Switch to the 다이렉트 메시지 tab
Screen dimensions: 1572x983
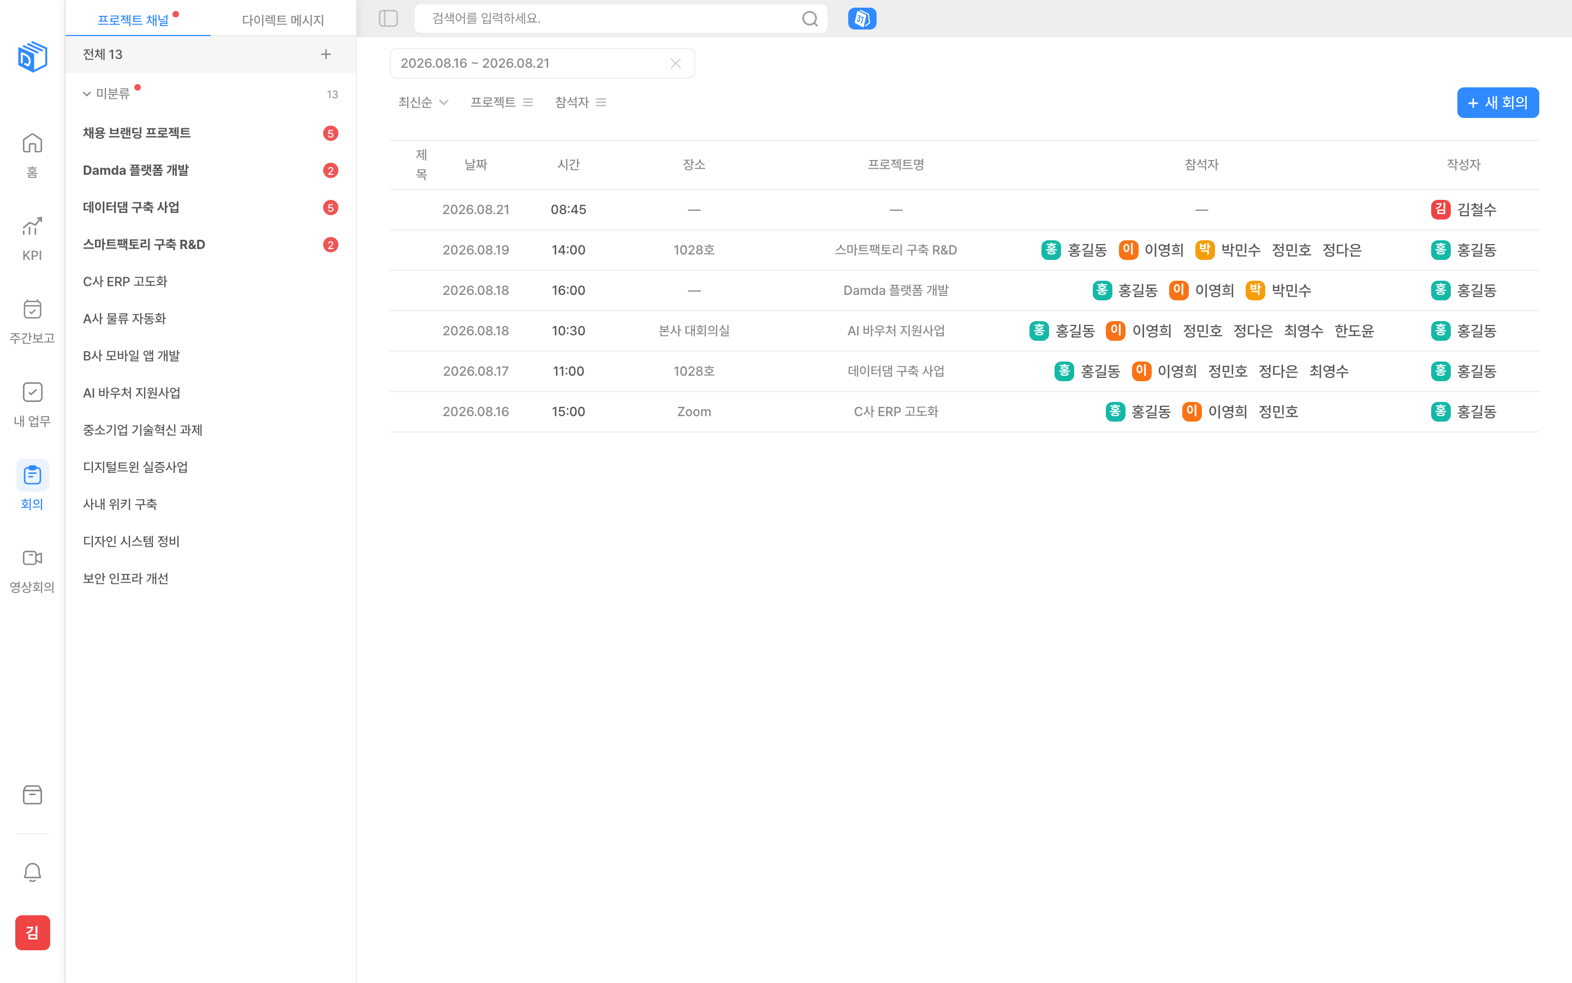283,20
